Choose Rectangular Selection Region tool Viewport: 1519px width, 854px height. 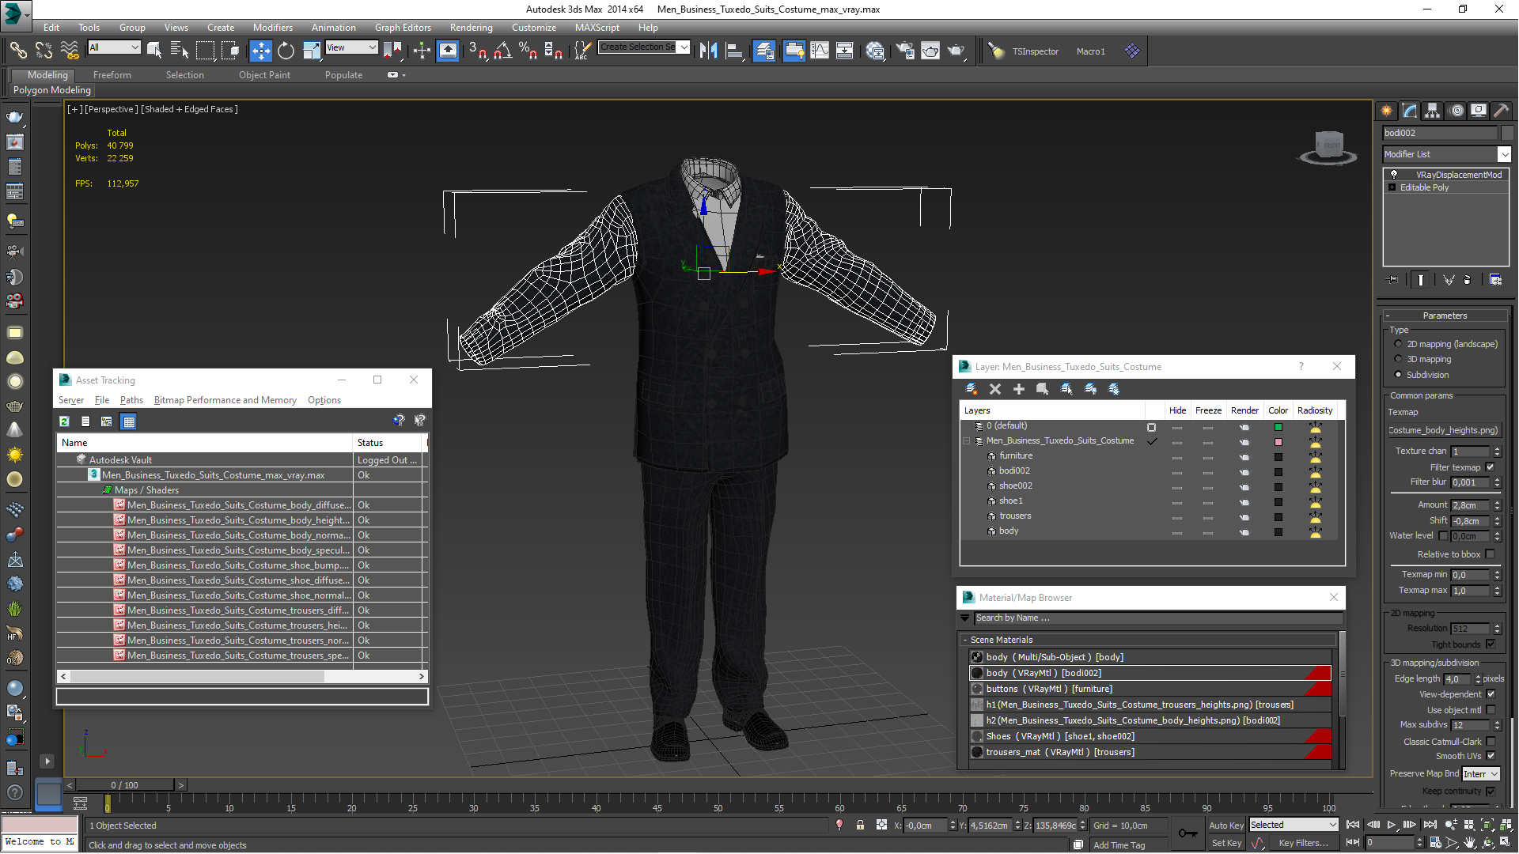(x=205, y=51)
